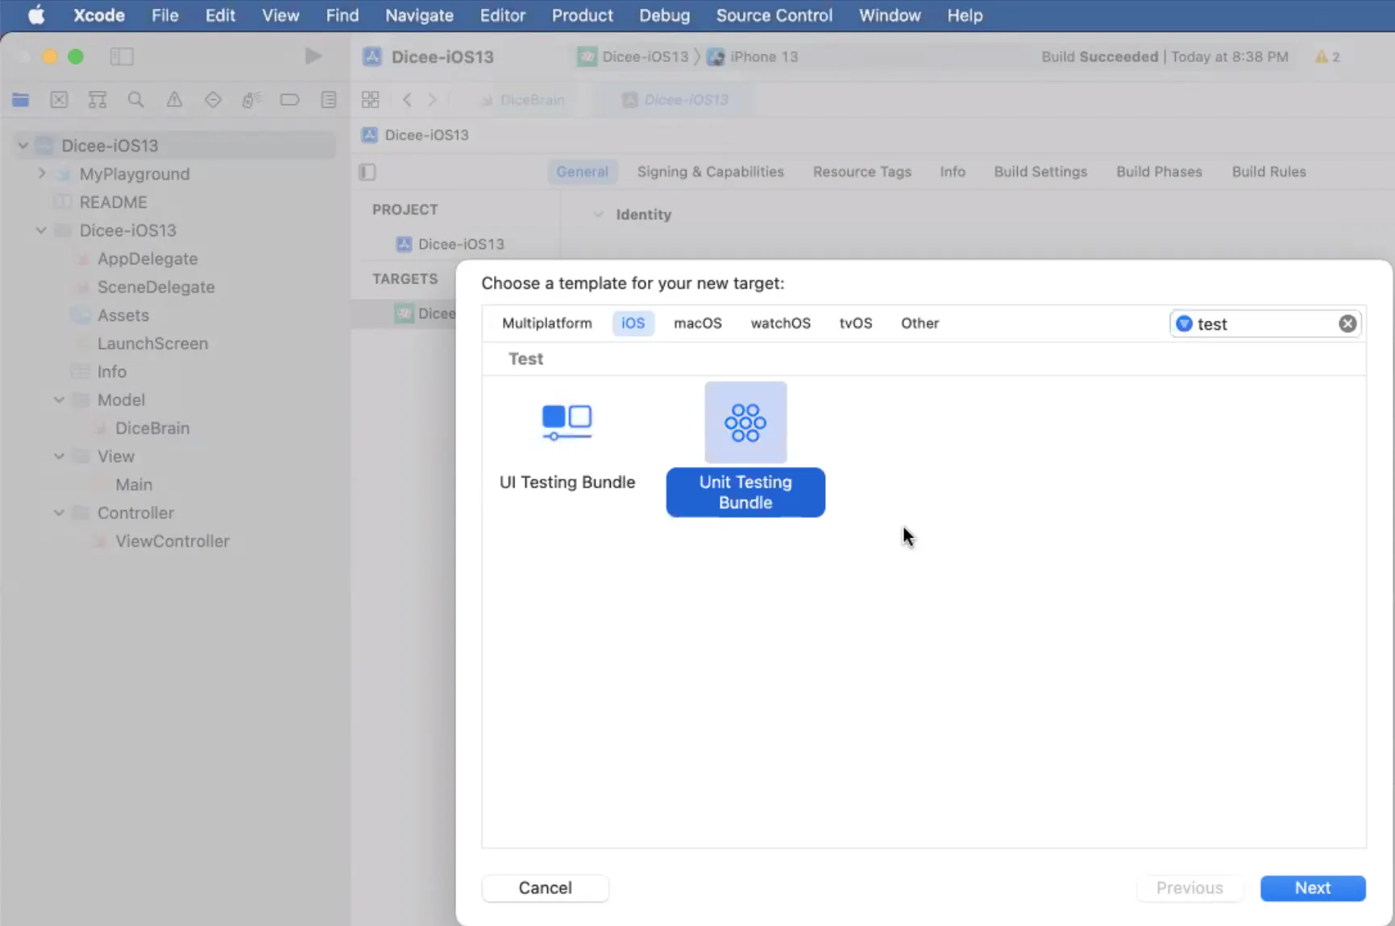Viewport: 1395px width, 926px height.
Task: Open the Editor menu
Action: pyautogui.click(x=503, y=15)
